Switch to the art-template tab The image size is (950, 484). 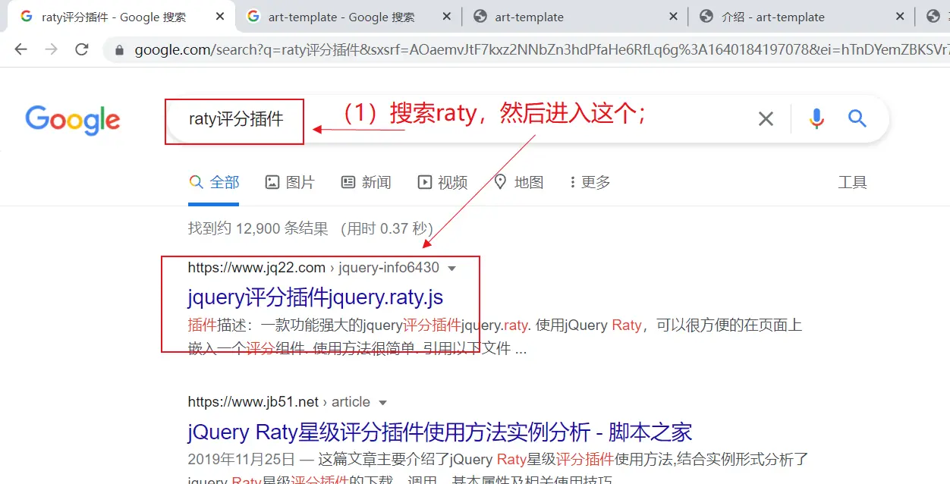[x=577, y=17]
